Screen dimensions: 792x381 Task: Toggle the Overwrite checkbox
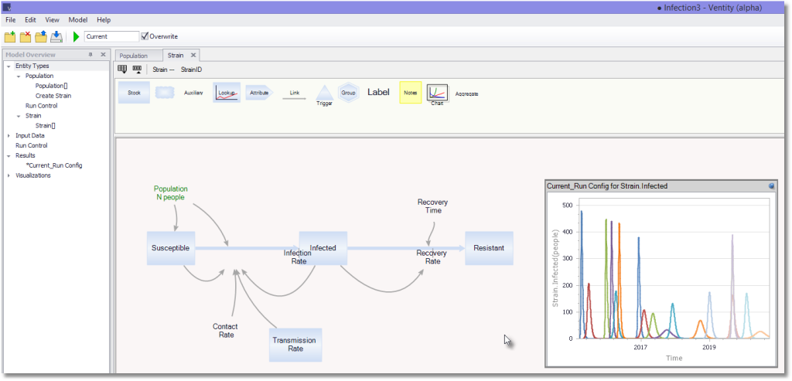click(x=145, y=36)
